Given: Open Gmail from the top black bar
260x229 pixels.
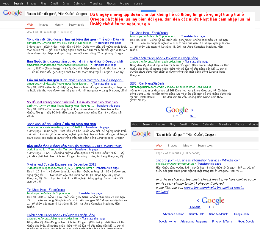Looking at the screenshot, I should 54,3.
